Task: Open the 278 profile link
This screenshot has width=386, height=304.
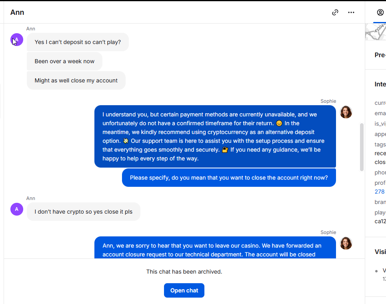Action: pyautogui.click(x=380, y=192)
